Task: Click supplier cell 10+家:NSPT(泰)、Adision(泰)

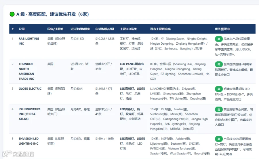Action: tap(180, 146)
